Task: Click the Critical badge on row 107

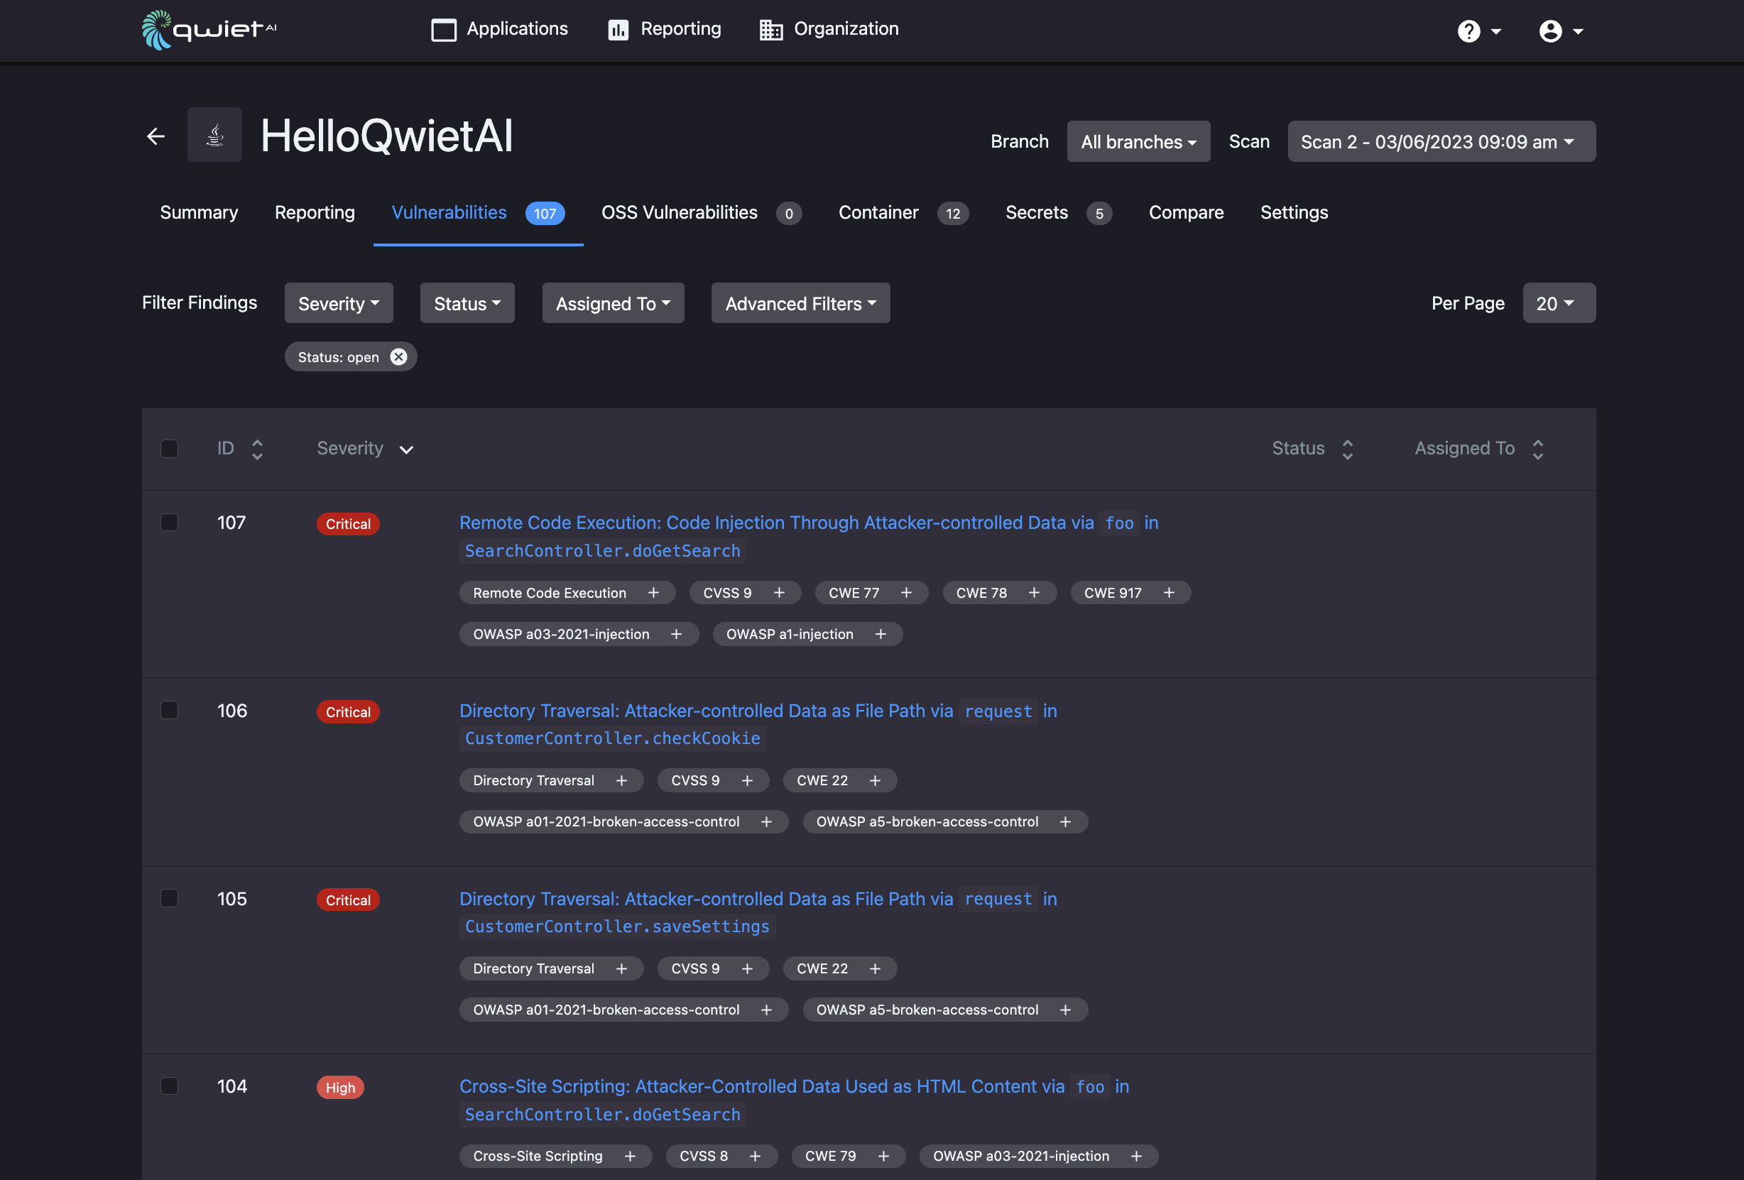Action: 347,523
